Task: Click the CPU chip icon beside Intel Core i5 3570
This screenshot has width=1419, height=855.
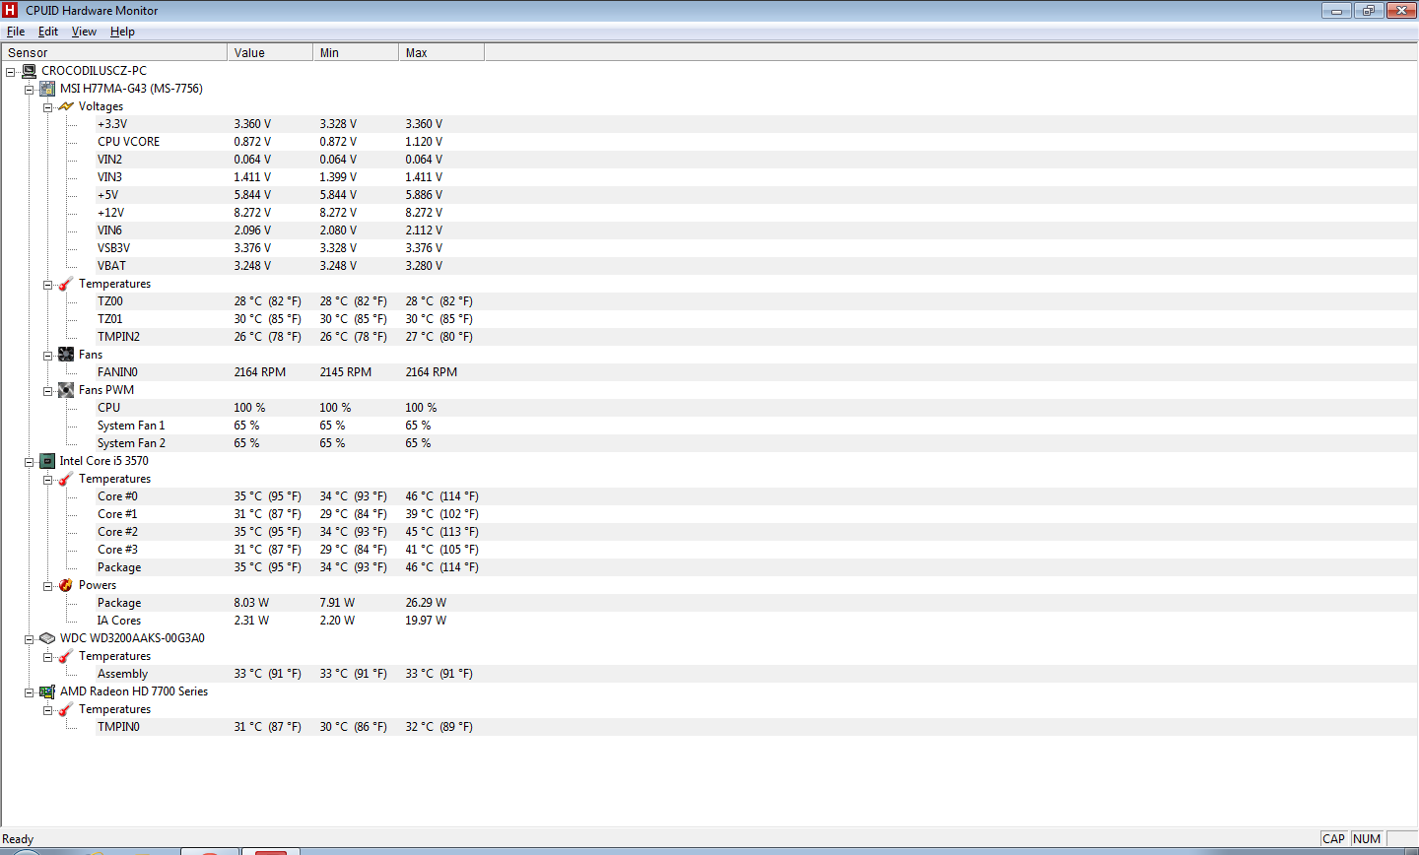Action: pyautogui.click(x=47, y=461)
